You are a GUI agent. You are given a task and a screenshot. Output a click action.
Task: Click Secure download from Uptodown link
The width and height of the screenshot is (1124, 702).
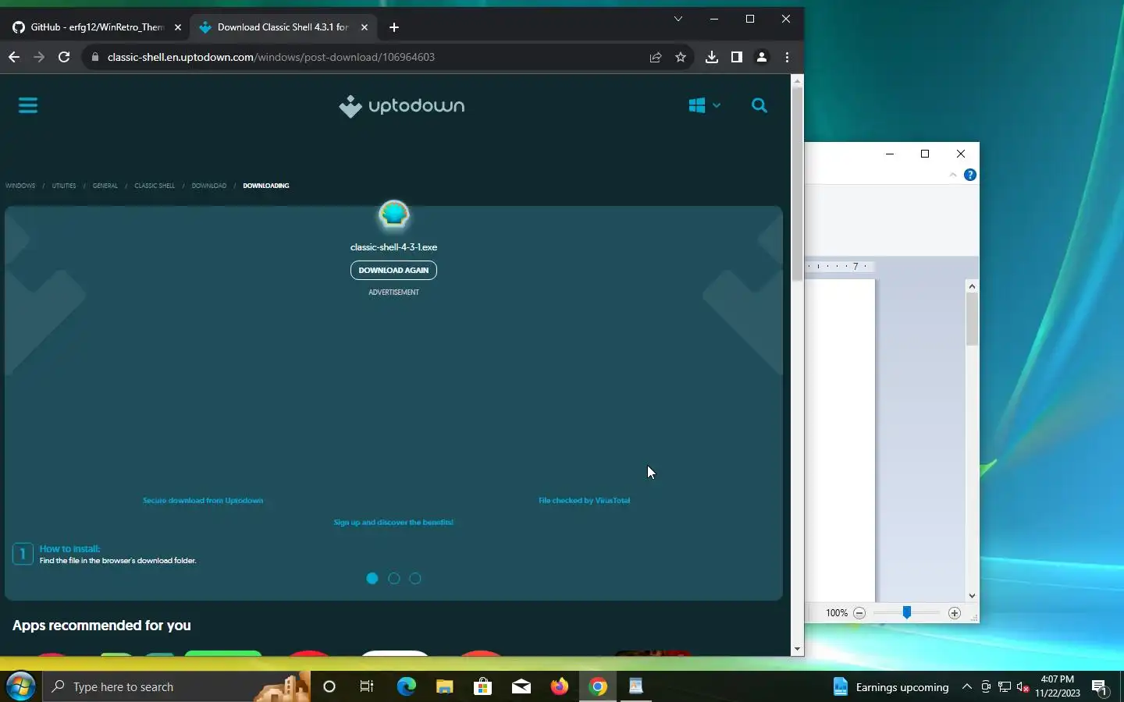tap(203, 501)
